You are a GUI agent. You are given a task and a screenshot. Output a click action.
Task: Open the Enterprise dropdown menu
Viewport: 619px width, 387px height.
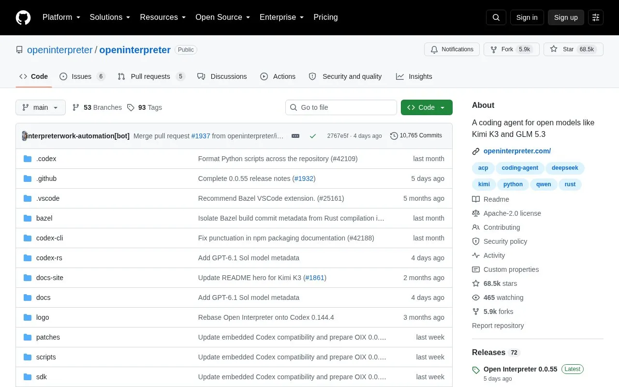282,17
